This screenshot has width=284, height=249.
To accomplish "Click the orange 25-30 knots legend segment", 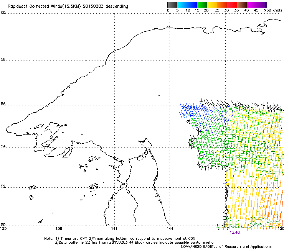I will 222,5.
